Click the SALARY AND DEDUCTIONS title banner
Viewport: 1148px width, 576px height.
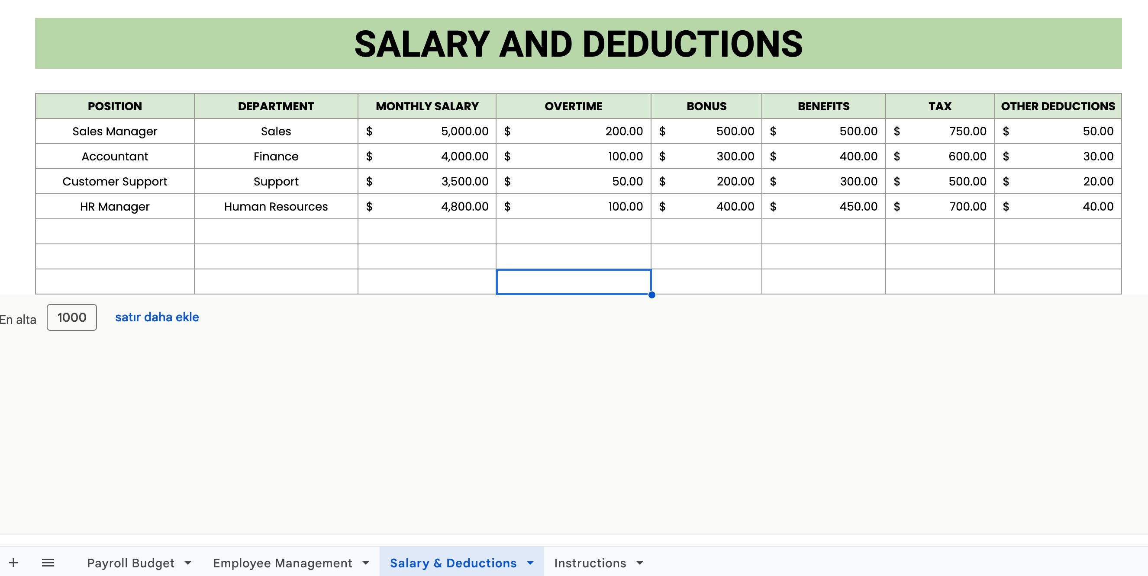pyautogui.click(x=579, y=43)
